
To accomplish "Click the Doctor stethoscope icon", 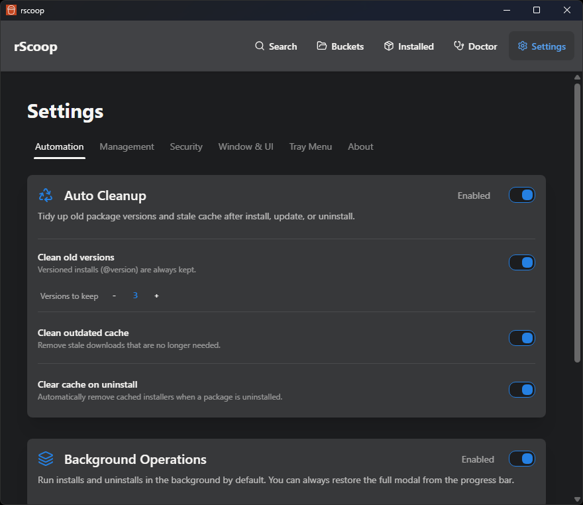I will coord(459,46).
